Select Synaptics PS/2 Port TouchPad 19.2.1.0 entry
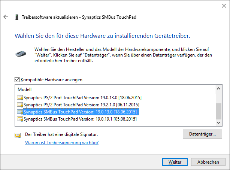 (81, 105)
